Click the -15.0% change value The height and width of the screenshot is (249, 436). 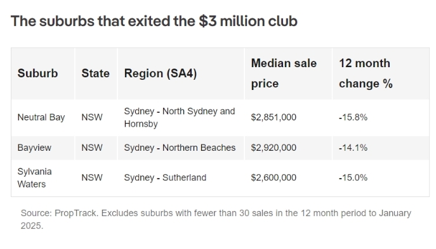(x=353, y=177)
